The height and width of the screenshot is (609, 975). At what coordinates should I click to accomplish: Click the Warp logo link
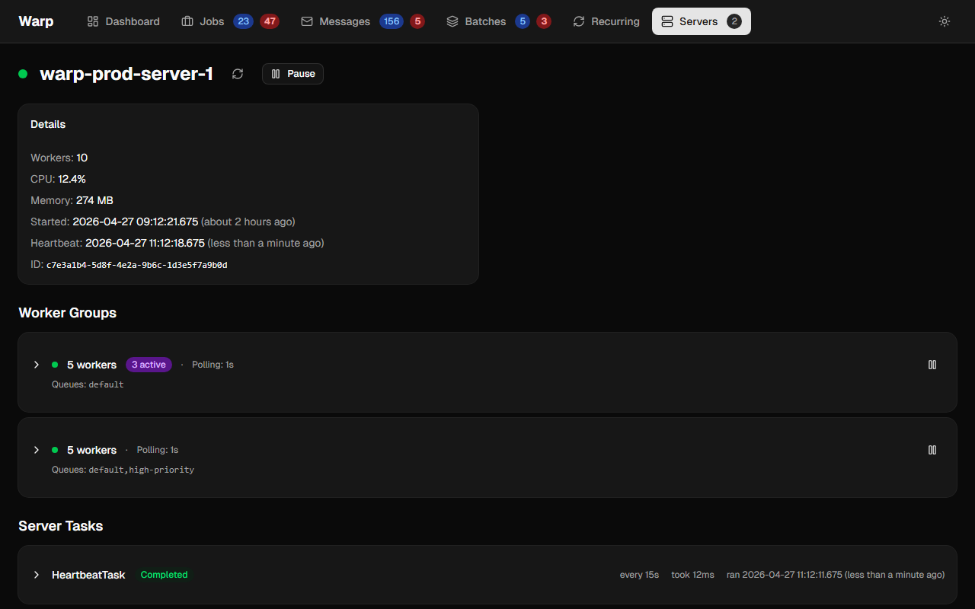[36, 21]
